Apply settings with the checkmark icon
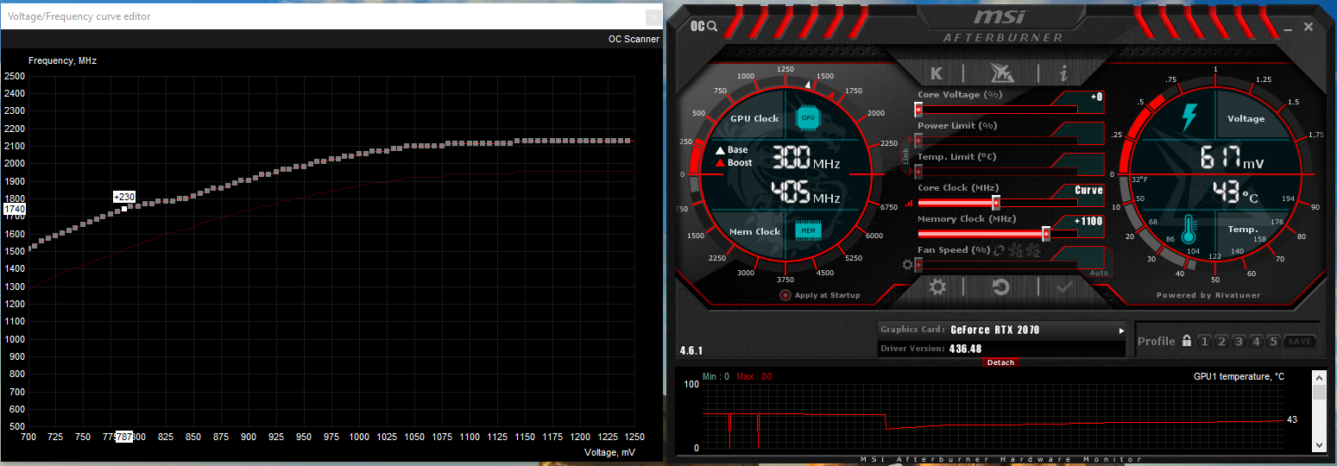 (1064, 287)
